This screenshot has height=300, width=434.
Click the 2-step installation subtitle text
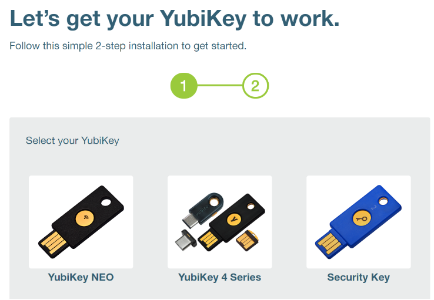coord(128,46)
